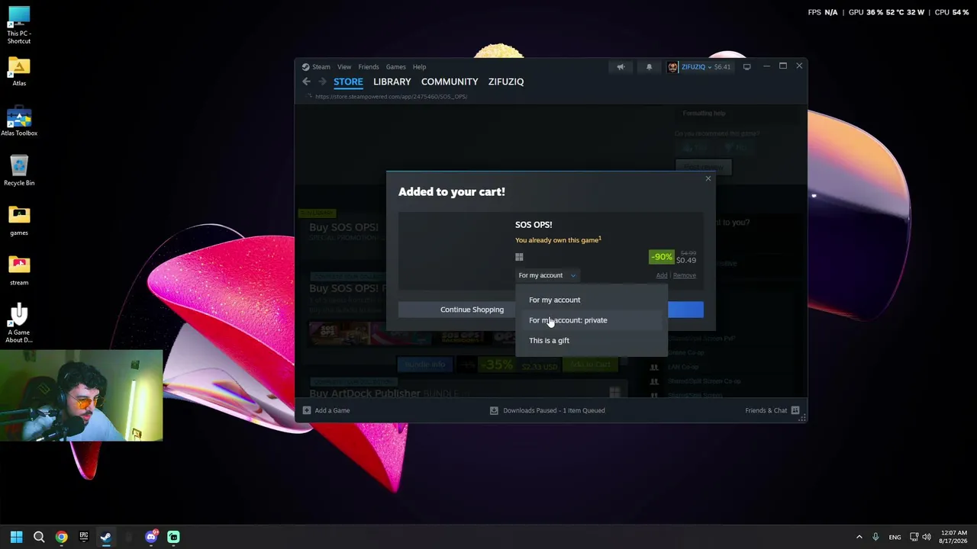The height and width of the screenshot is (549, 977).
Task: Open the This PC shortcut on desktop
Action: [19, 25]
